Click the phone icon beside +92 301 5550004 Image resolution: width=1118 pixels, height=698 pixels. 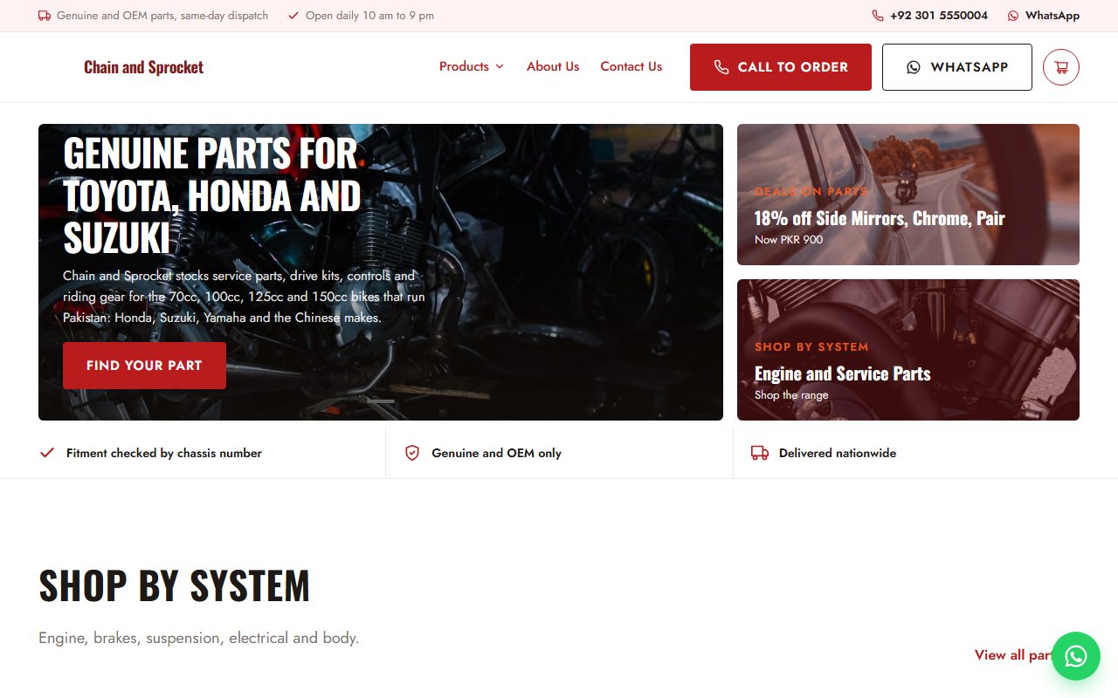pos(878,16)
